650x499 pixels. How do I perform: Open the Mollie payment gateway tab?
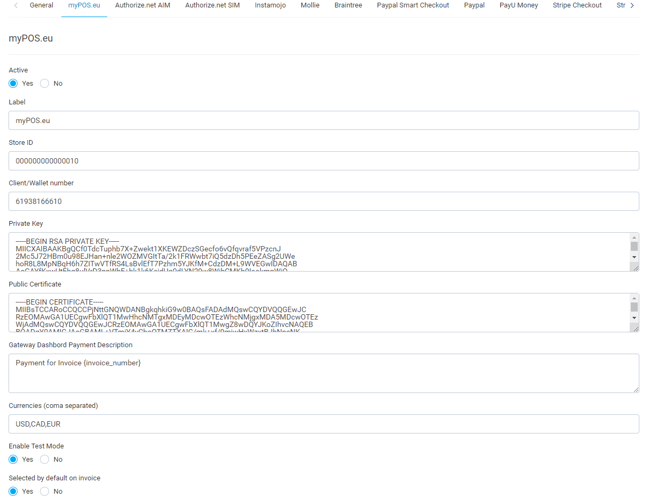click(310, 5)
